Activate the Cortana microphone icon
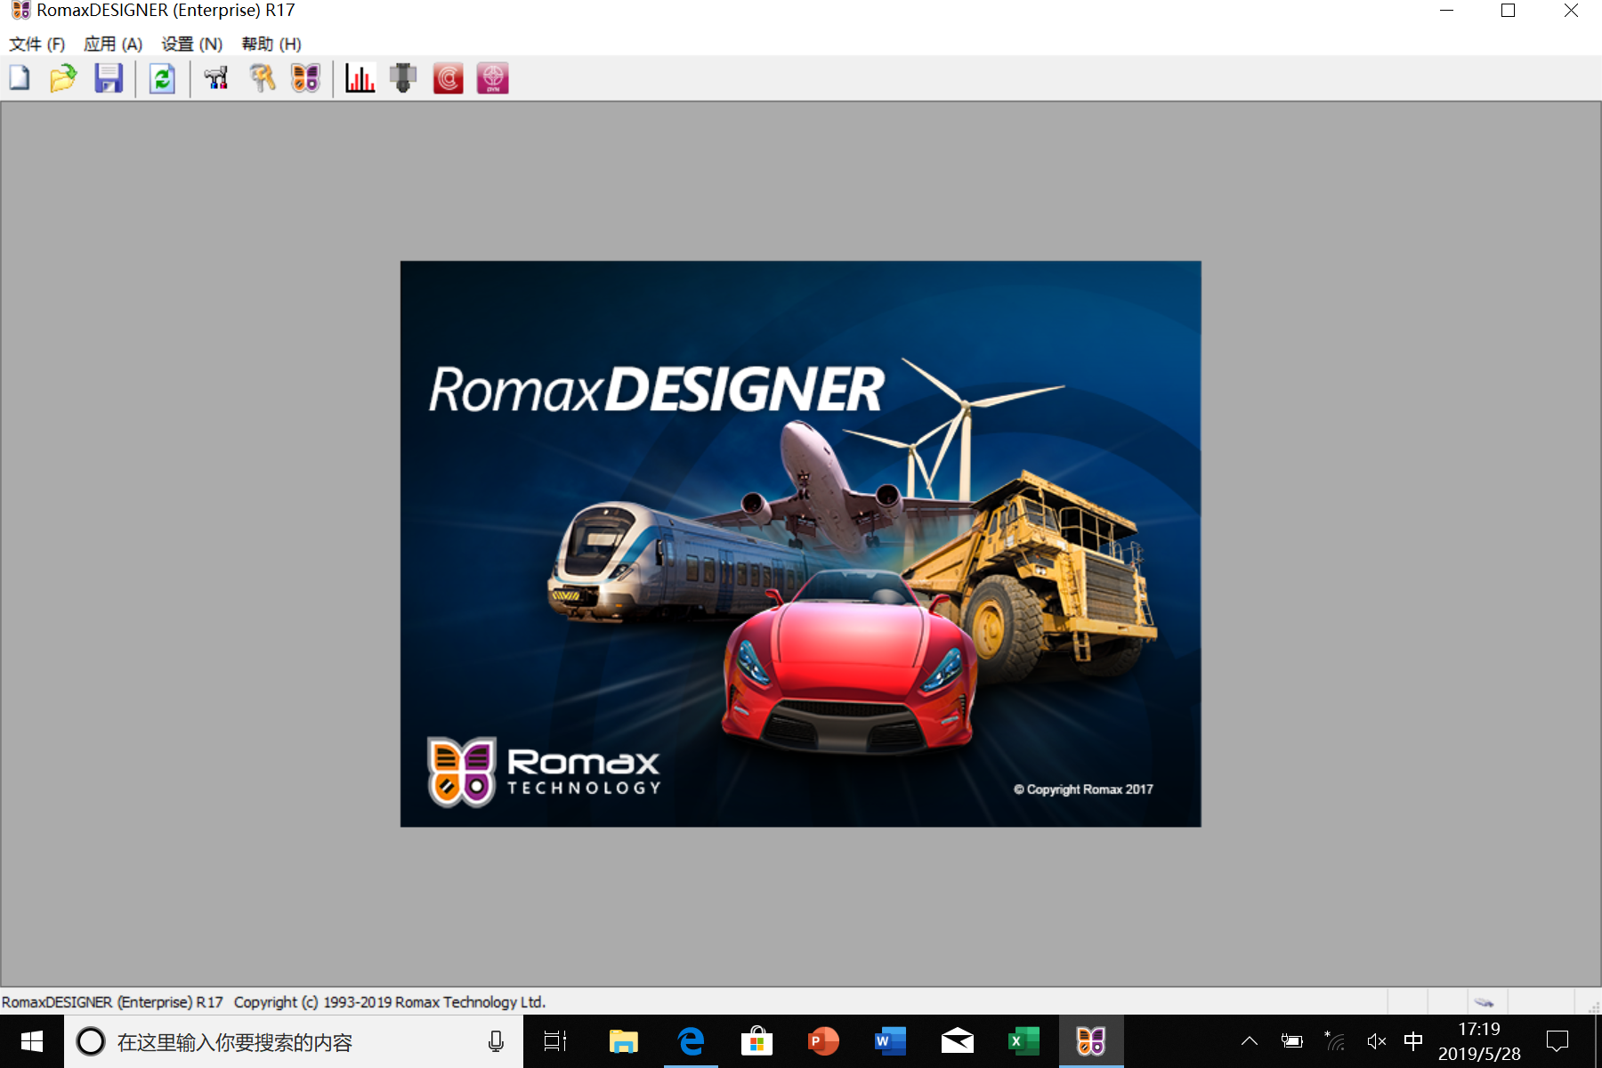Screen dimensions: 1602x1068 (x=496, y=1041)
